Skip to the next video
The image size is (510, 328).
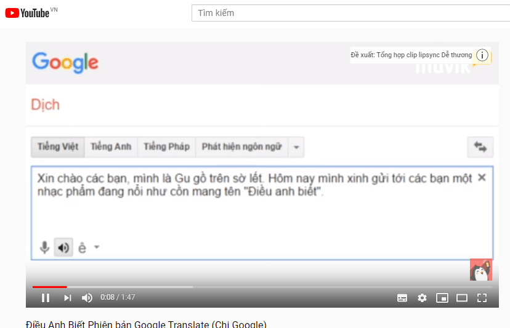(67, 298)
